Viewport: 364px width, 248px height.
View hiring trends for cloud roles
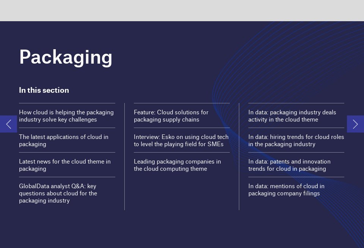click(x=296, y=140)
